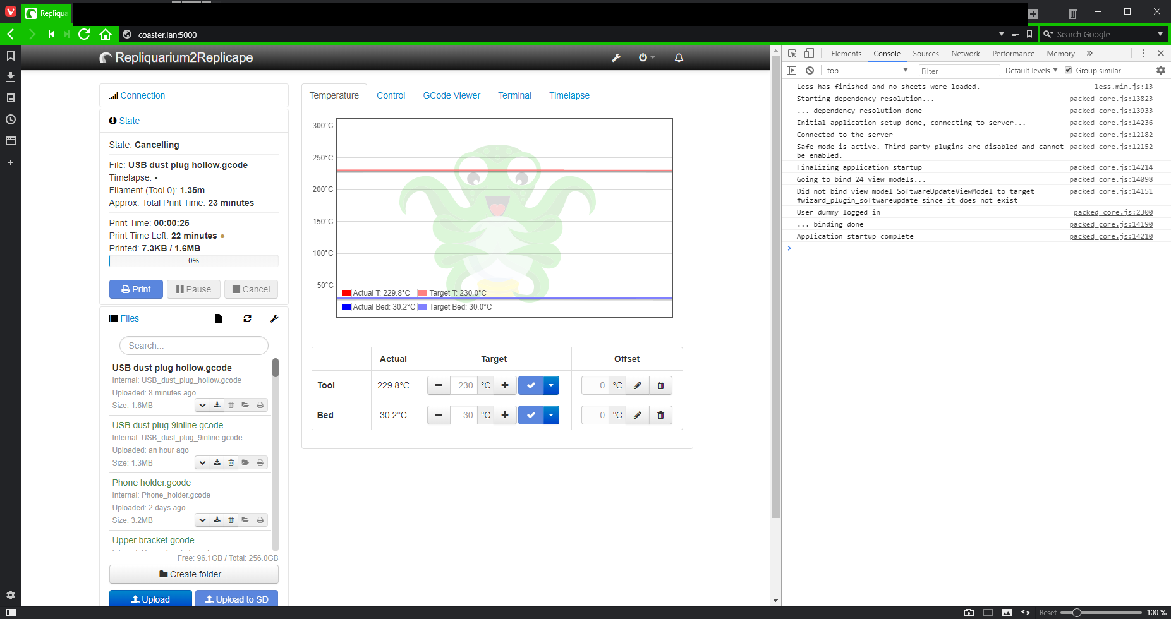This screenshot has width=1171, height=619.
Task: Enable Group similar in the console
Action: coord(1068,70)
